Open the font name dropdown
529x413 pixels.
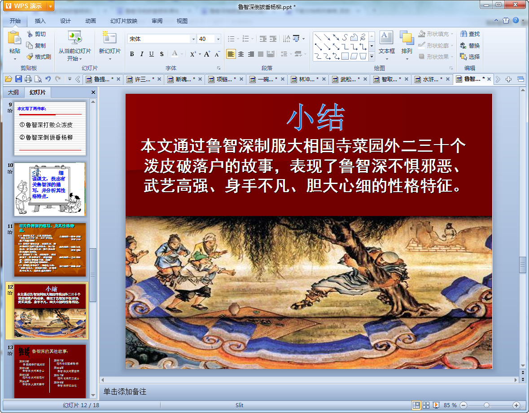coord(193,39)
